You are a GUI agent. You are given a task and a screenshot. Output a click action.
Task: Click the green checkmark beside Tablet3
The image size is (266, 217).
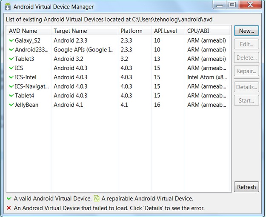[11, 59]
